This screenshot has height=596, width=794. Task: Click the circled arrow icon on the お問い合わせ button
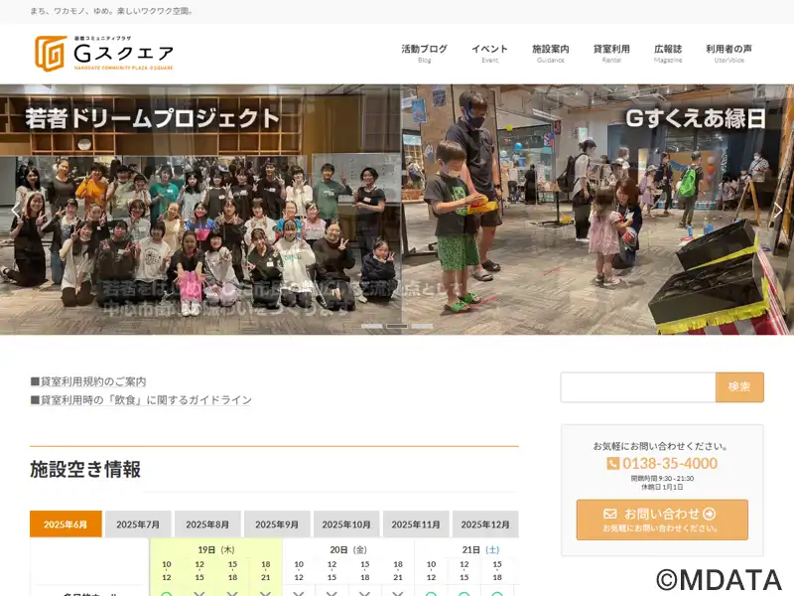pyautogui.click(x=710, y=514)
